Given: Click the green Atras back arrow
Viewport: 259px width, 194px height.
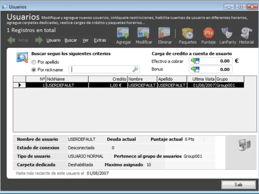Looking at the screenshot, I should click(11, 40).
